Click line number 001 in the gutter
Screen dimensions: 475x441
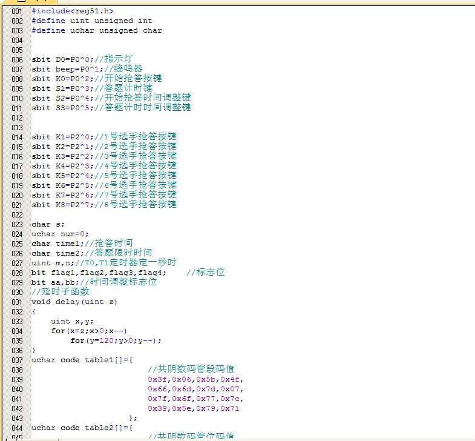pos(17,11)
